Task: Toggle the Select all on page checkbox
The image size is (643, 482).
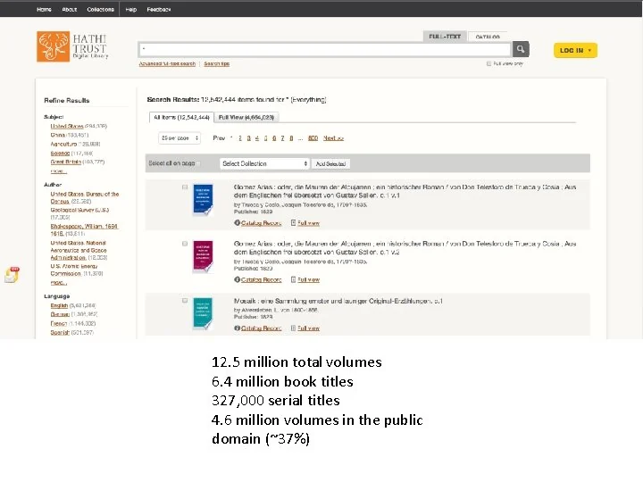Action: 199,163
